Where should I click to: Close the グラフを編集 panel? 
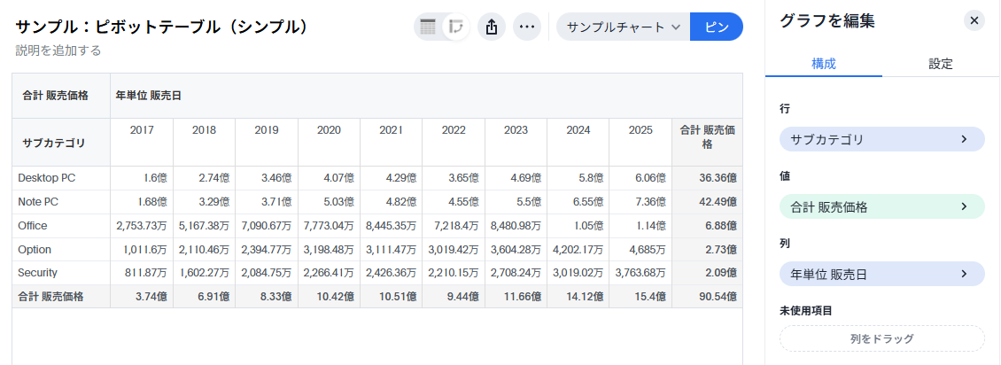974,20
